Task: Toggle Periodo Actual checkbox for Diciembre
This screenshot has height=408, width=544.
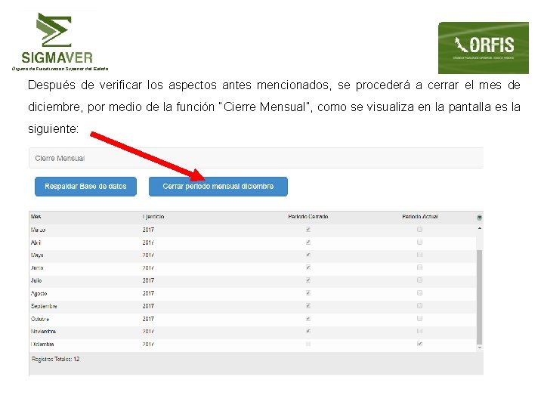Action: (420, 345)
